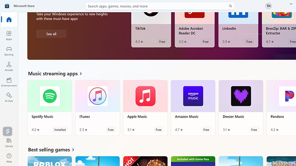The image size is (296, 166).
Task: Expand the Music streaming apps chevron
Action: (x=81, y=74)
